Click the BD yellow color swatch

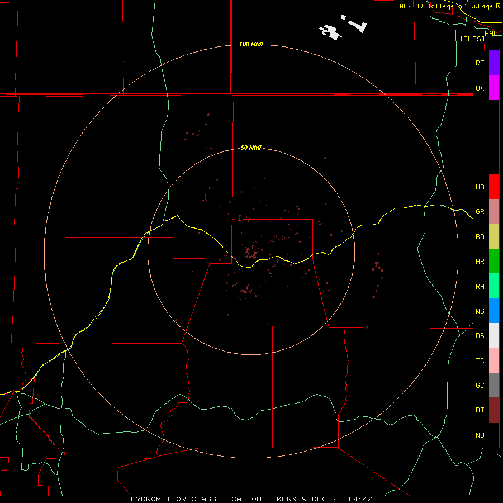pos(493,237)
